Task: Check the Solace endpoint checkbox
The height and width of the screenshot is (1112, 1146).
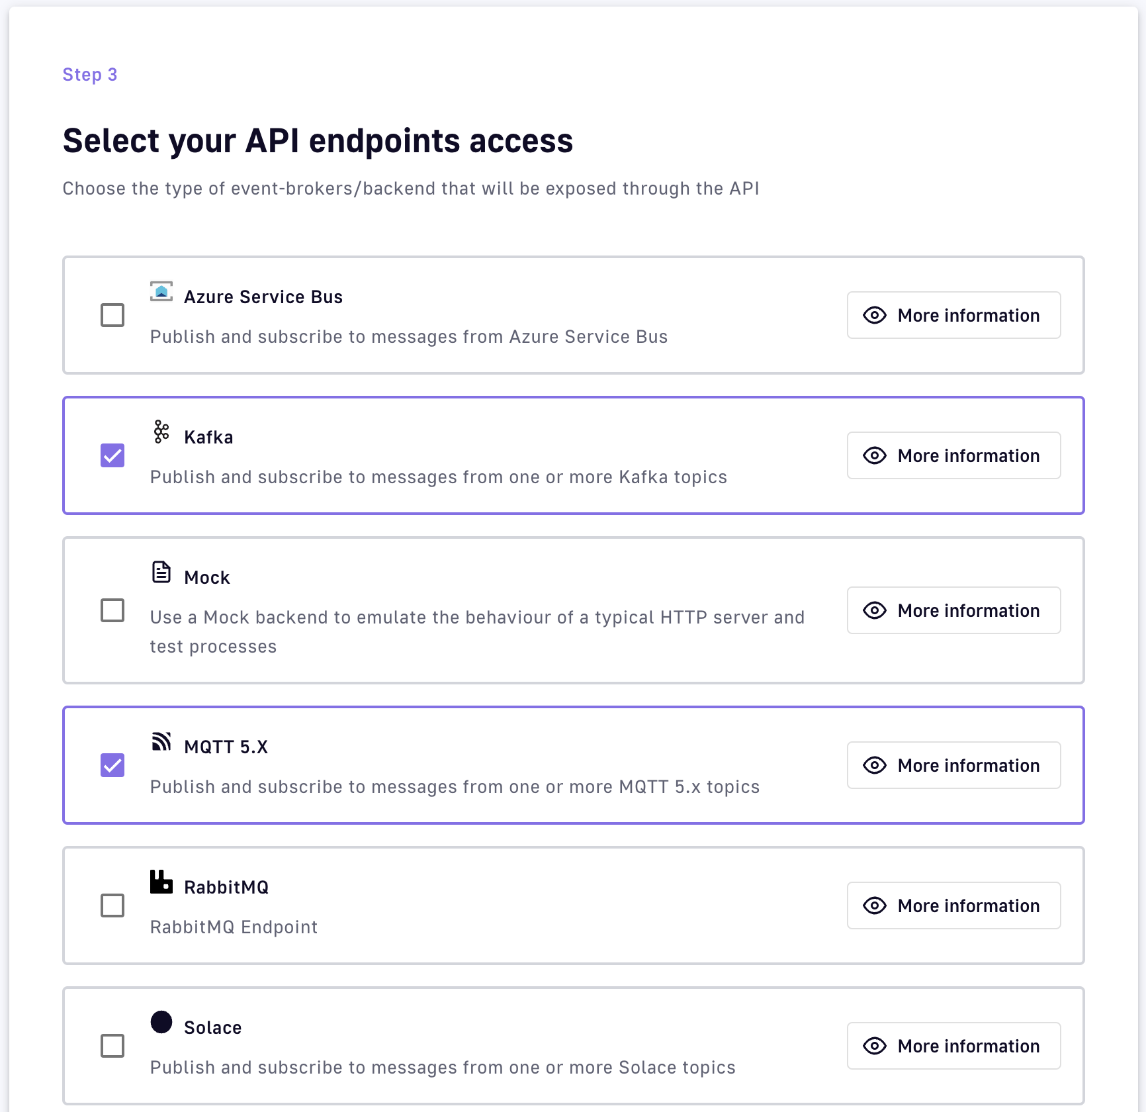Action: (112, 1046)
